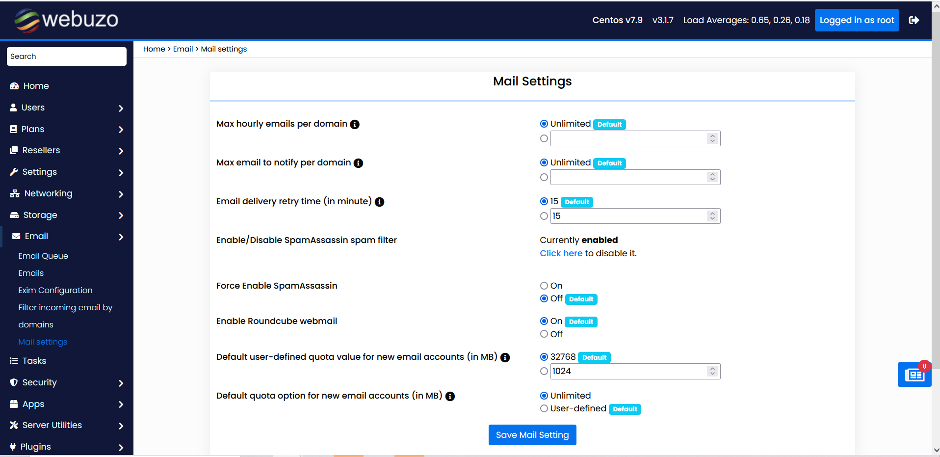The width and height of the screenshot is (940, 457).
Task: Select User-defined default quota option
Action: click(544, 408)
